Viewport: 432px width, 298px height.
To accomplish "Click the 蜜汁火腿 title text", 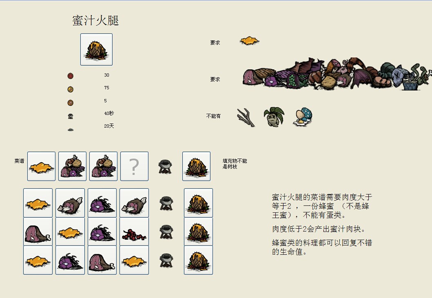I will tap(95, 21).
